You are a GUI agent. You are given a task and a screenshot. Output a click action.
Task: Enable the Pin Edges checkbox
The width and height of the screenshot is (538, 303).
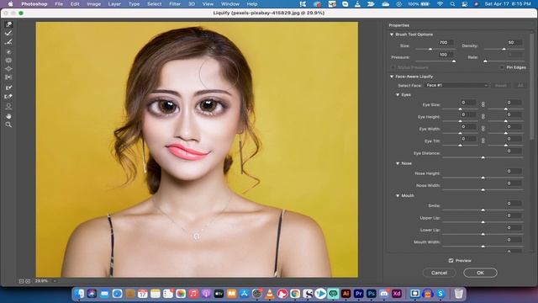[502, 67]
